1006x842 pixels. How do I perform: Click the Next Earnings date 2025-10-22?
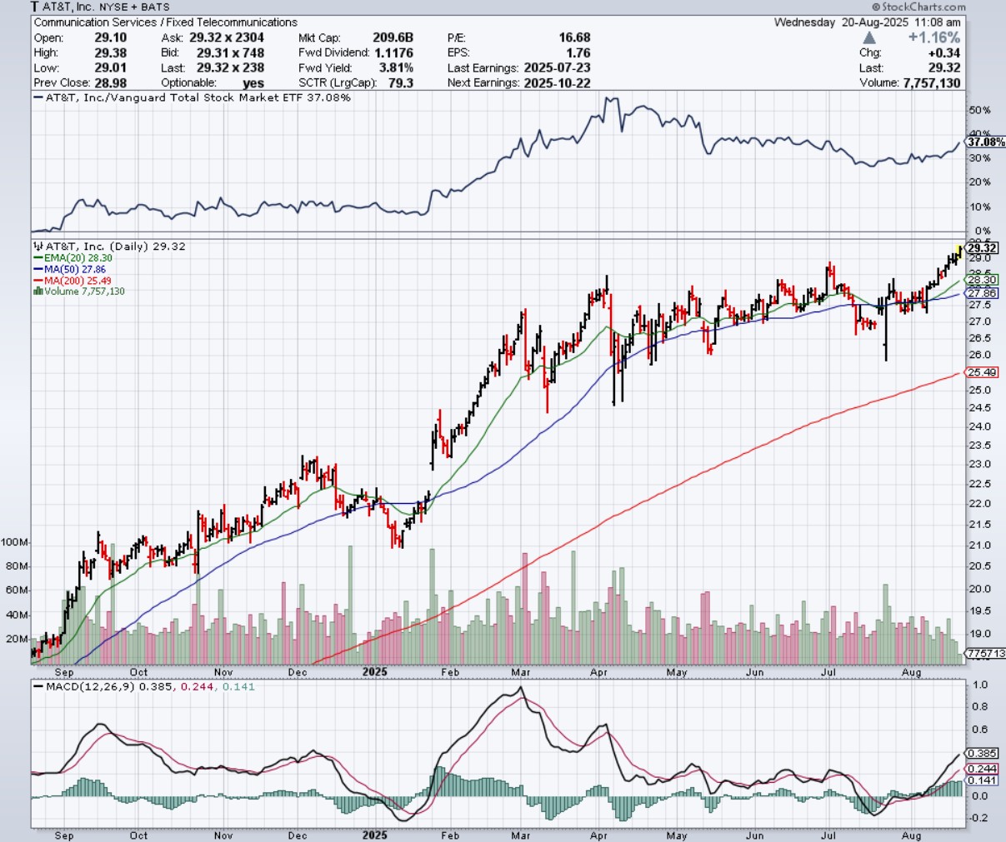558,83
